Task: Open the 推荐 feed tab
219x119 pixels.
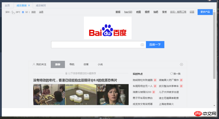Action: 58,64
